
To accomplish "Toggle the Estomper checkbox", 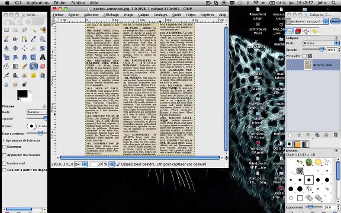I will point(4,147).
